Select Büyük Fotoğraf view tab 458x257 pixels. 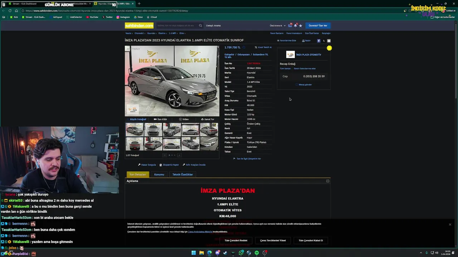[136, 119]
